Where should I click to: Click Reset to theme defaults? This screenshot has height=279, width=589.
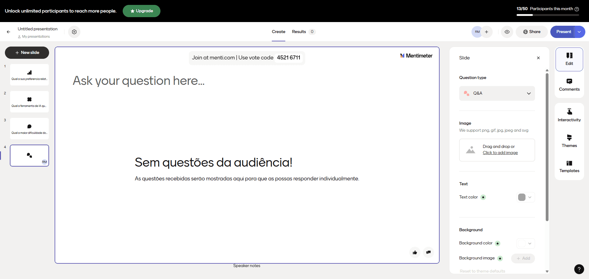[482, 271]
